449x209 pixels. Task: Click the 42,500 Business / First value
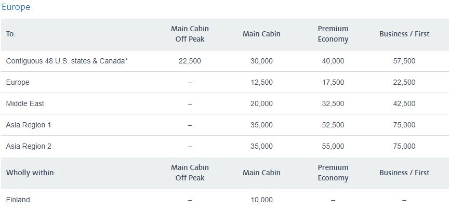coord(404,103)
